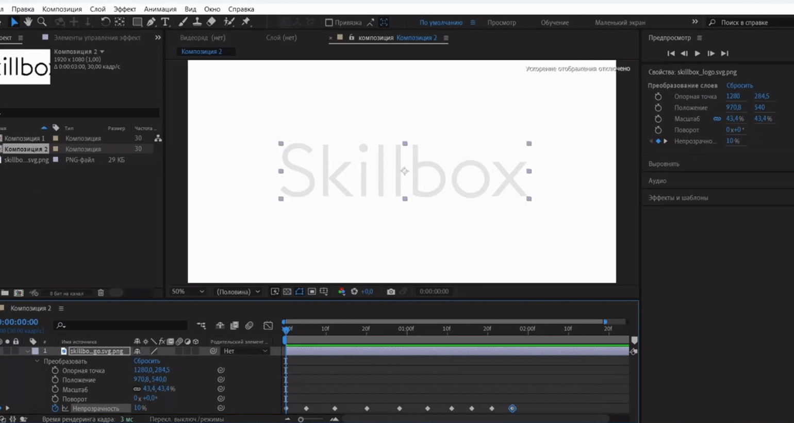Click the graph editor icon in timeline
The width and height of the screenshot is (794, 423).
point(268,326)
